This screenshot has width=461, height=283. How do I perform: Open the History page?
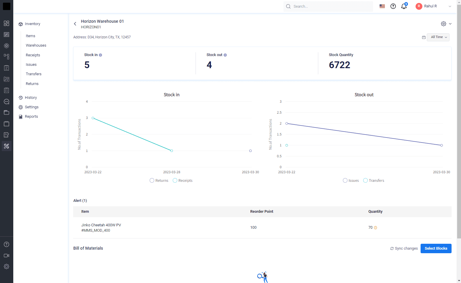pos(28,98)
